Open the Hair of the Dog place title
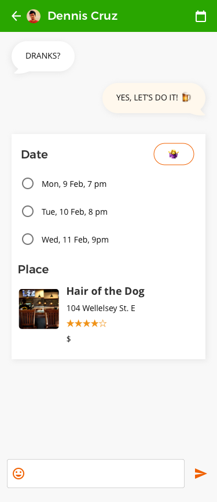Screen dimensions: 217x502 click(105, 291)
